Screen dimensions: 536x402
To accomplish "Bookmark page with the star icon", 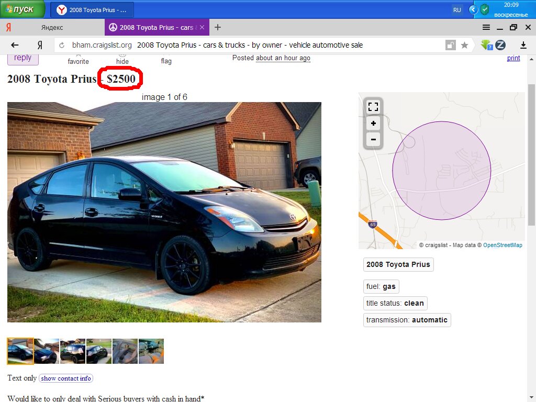I will point(465,45).
